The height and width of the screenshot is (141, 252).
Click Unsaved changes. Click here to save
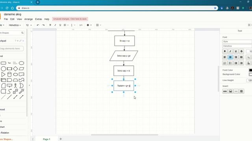point(70,19)
